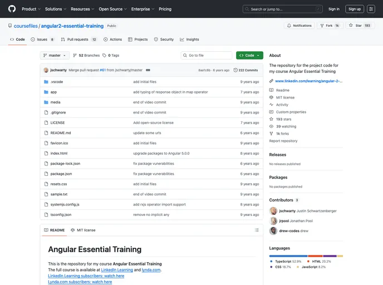Switch to the Pull requests tab
383x285 pixels.
(x=78, y=40)
